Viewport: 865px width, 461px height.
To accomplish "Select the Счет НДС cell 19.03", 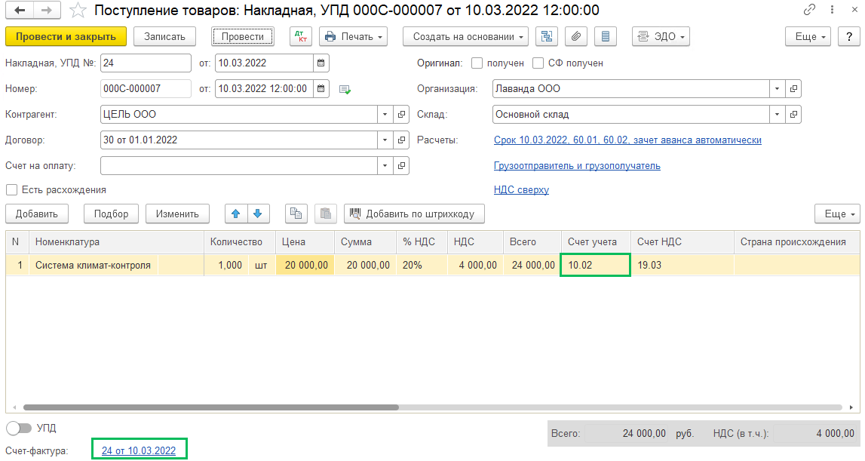I will pyautogui.click(x=682, y=265).
